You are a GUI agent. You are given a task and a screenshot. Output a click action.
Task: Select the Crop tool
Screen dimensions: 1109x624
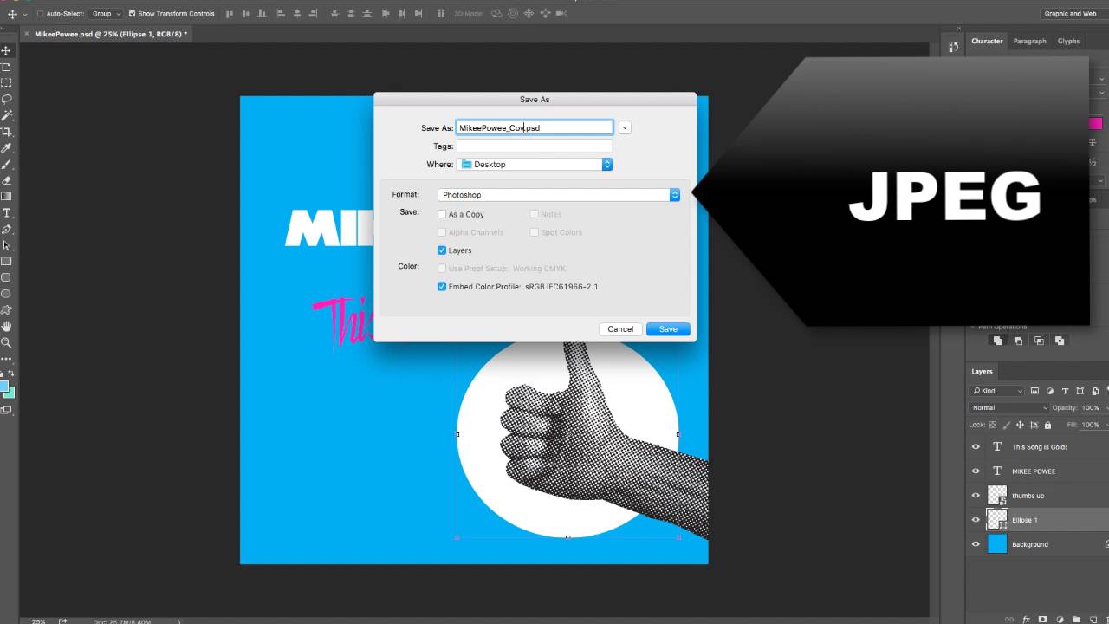6,132
